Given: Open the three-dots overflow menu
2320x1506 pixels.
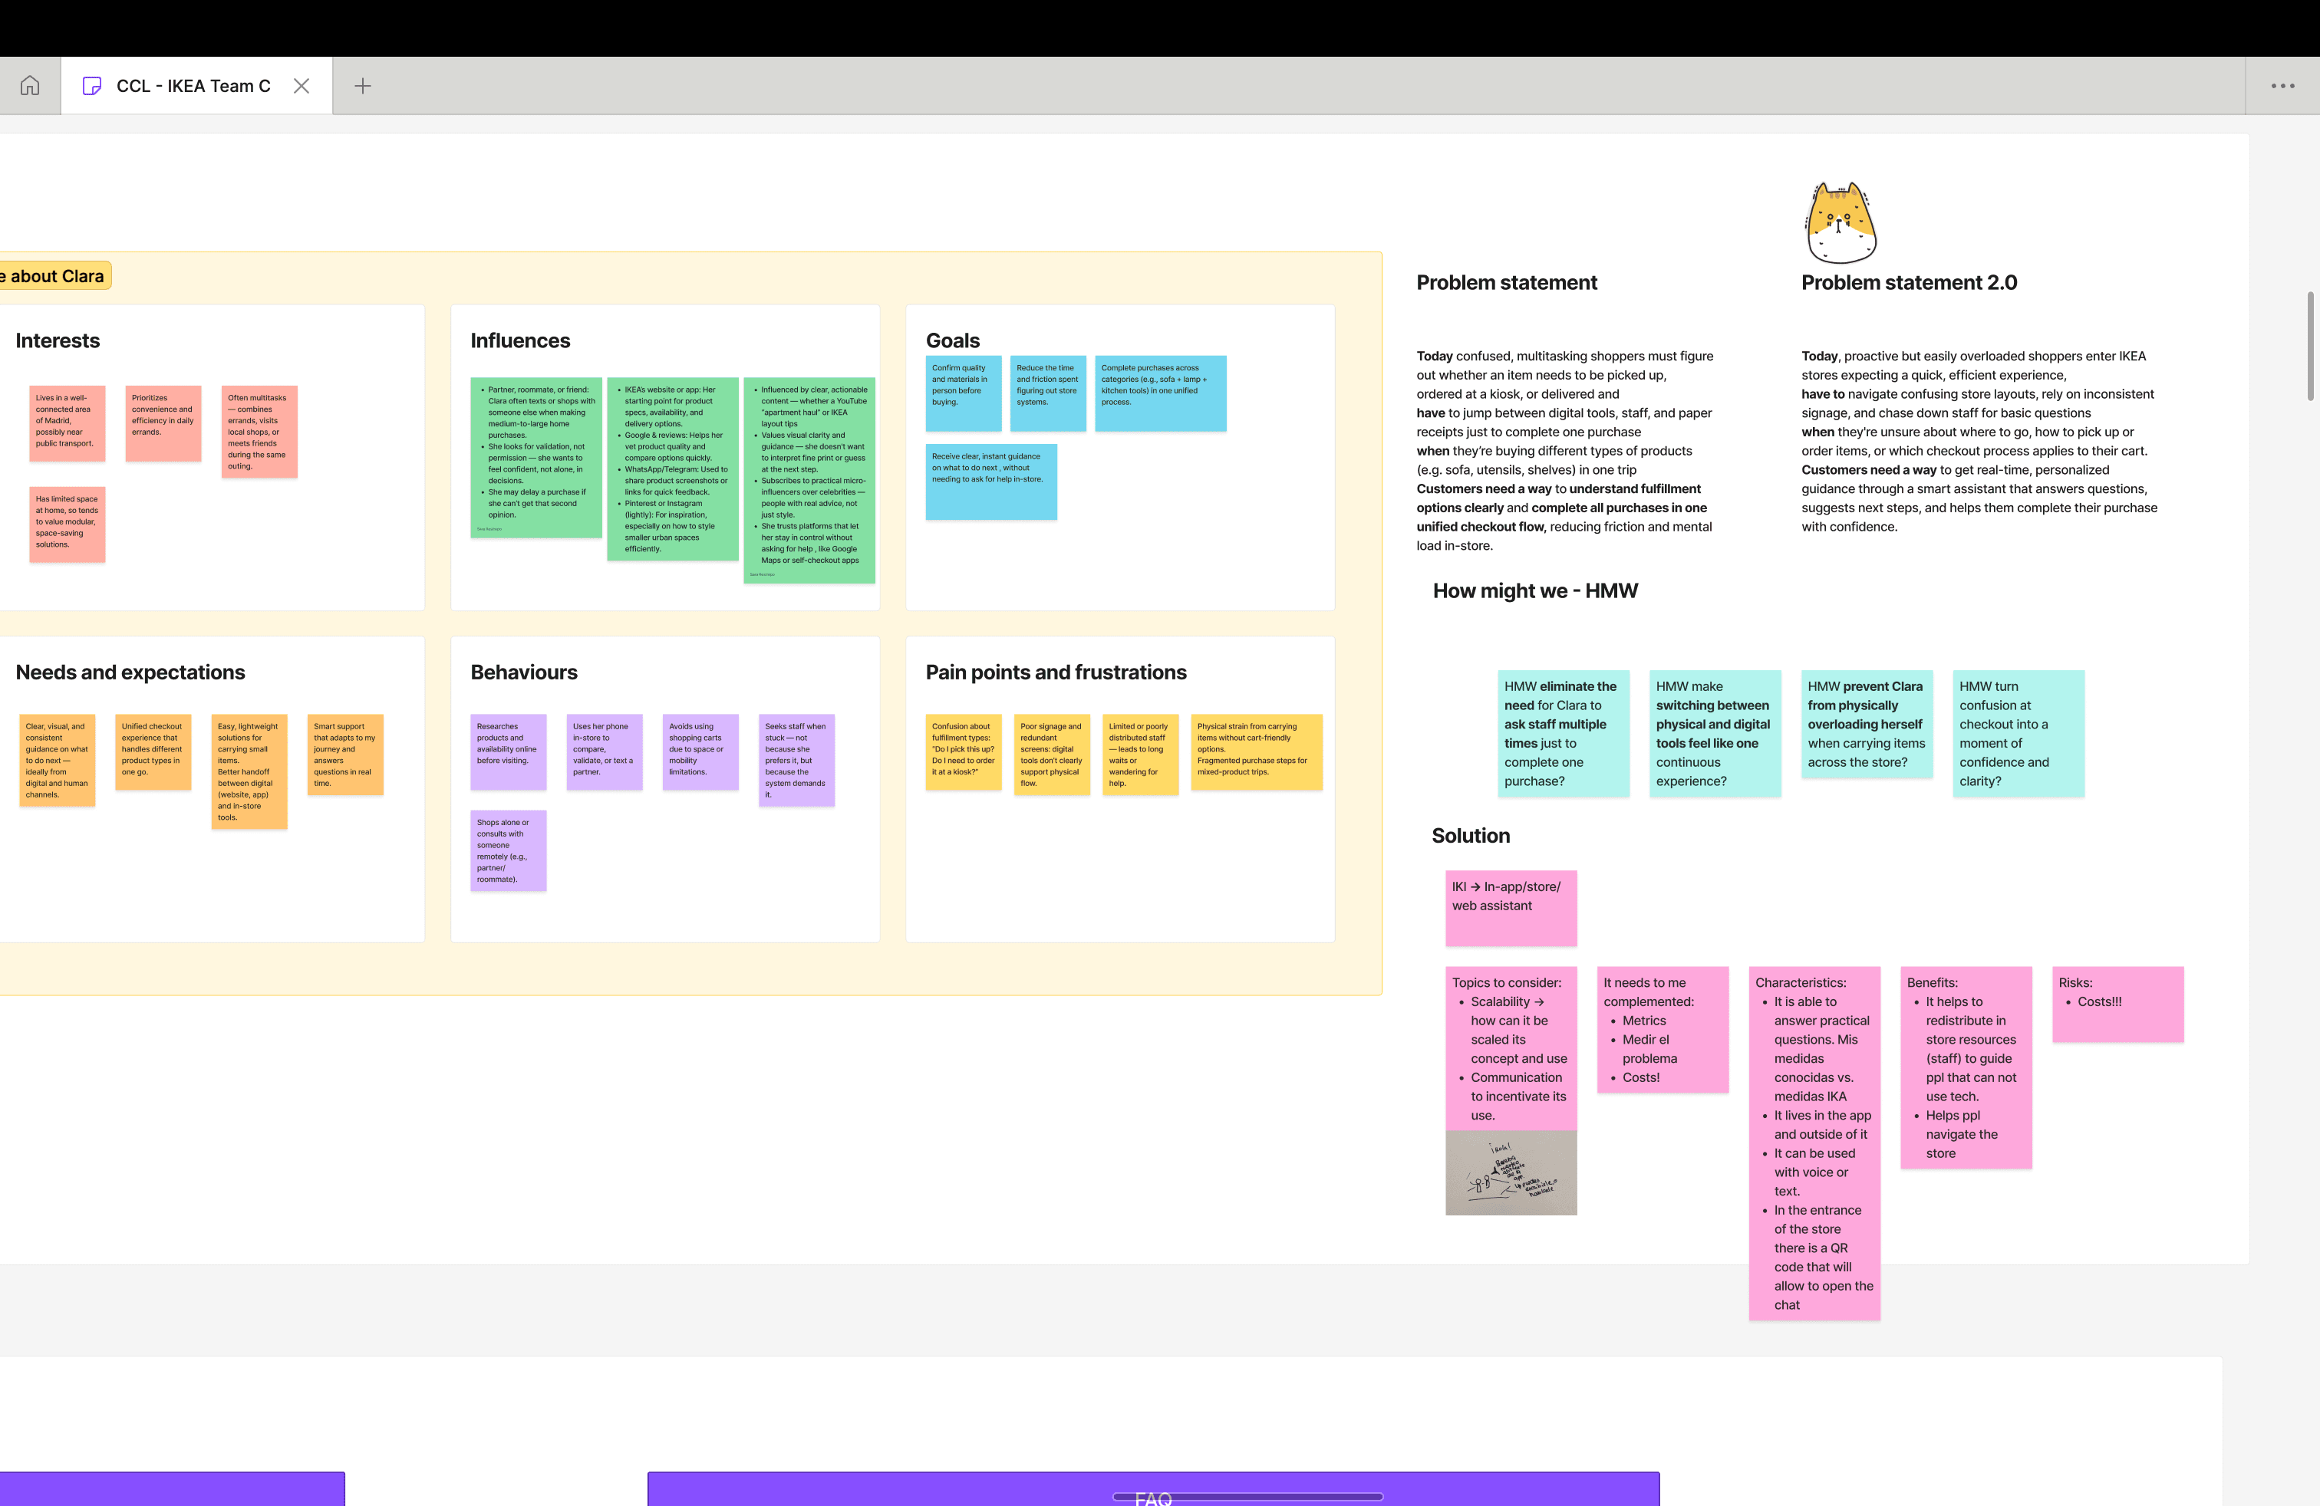Looking at the screenshot, I should [2282, 86].
